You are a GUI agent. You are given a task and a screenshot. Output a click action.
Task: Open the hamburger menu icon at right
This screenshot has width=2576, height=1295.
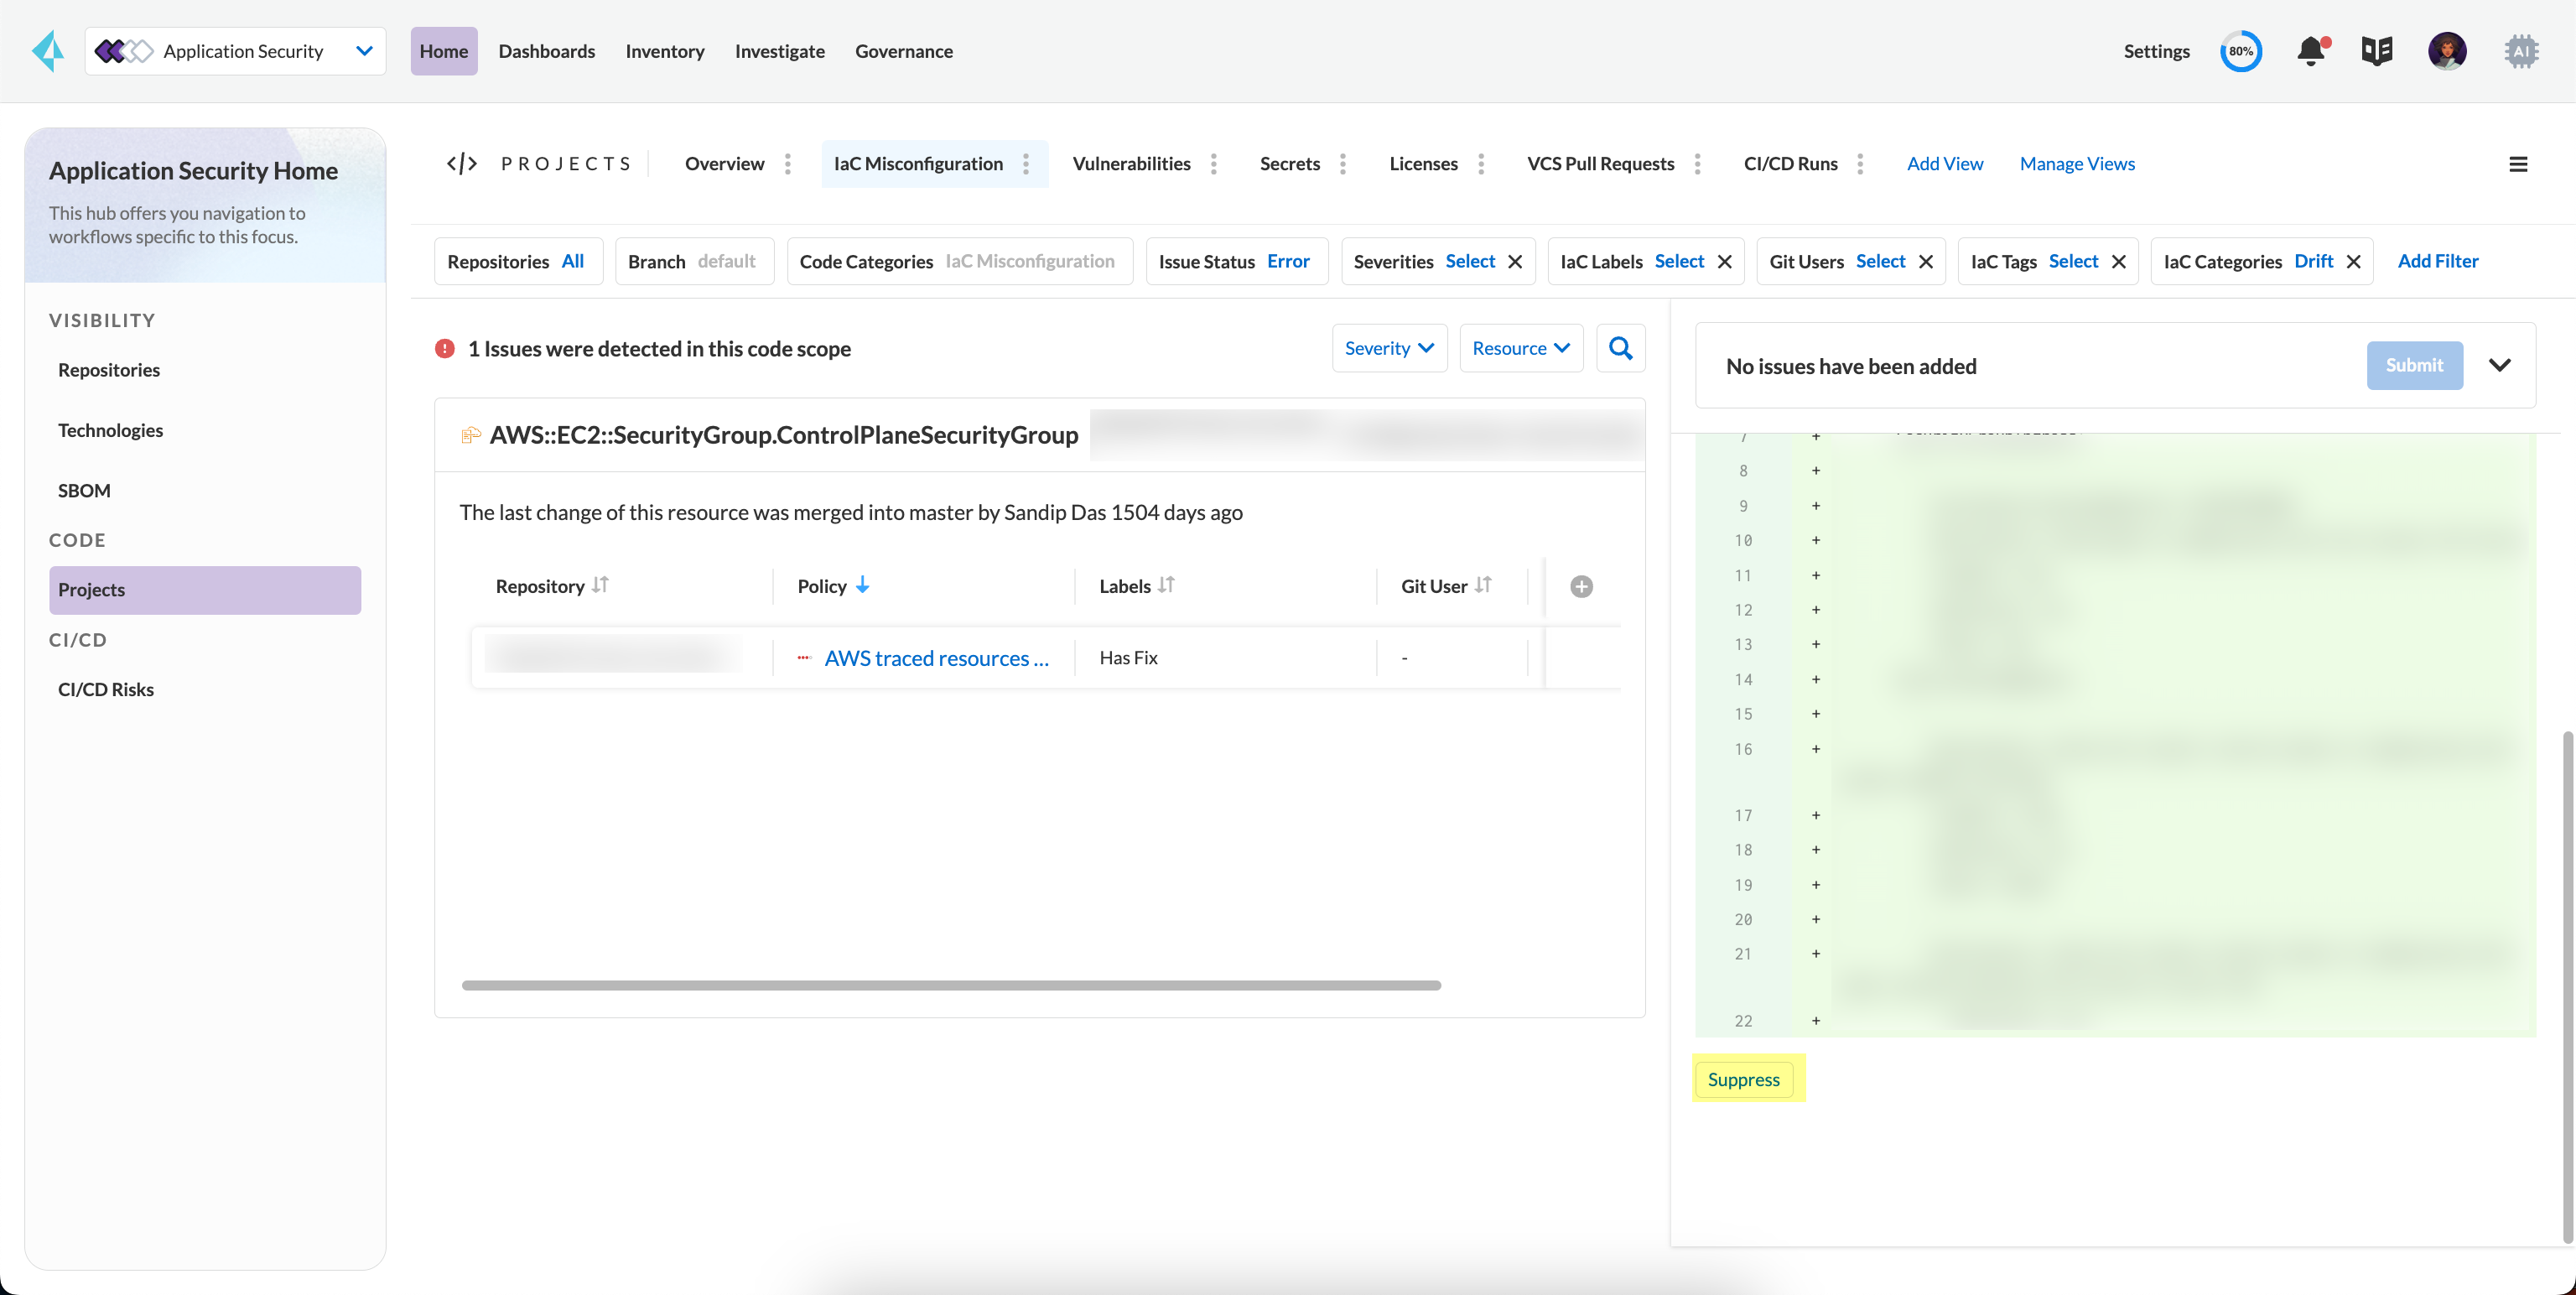[2518, 164]
